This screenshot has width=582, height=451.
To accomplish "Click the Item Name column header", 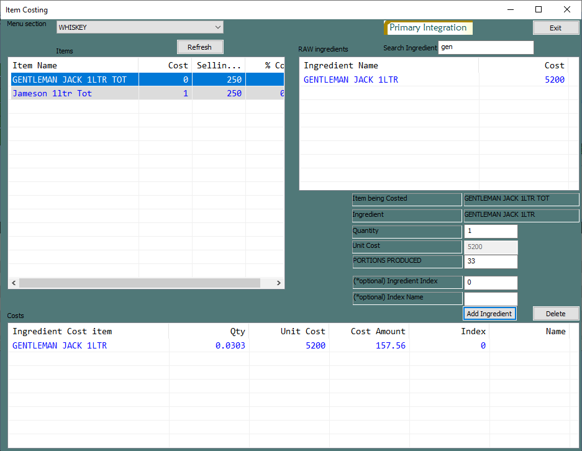I will [73, 66].
